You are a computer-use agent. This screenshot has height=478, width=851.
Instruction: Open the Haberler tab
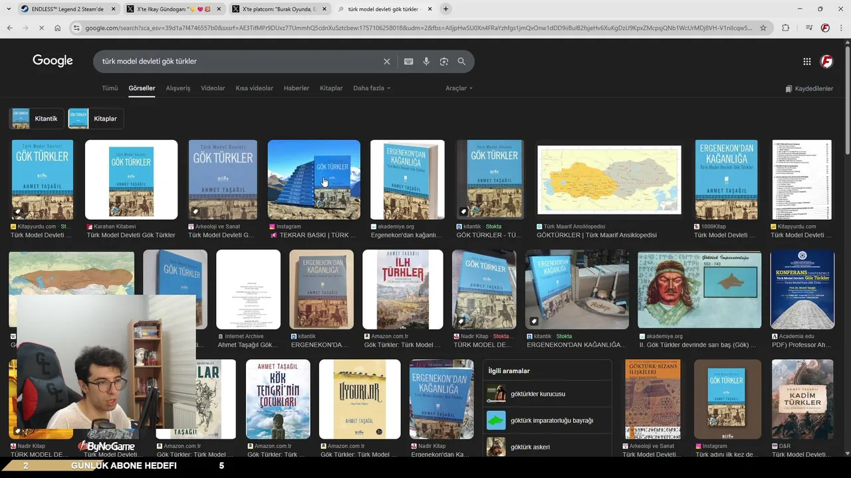tap(297, 88)
